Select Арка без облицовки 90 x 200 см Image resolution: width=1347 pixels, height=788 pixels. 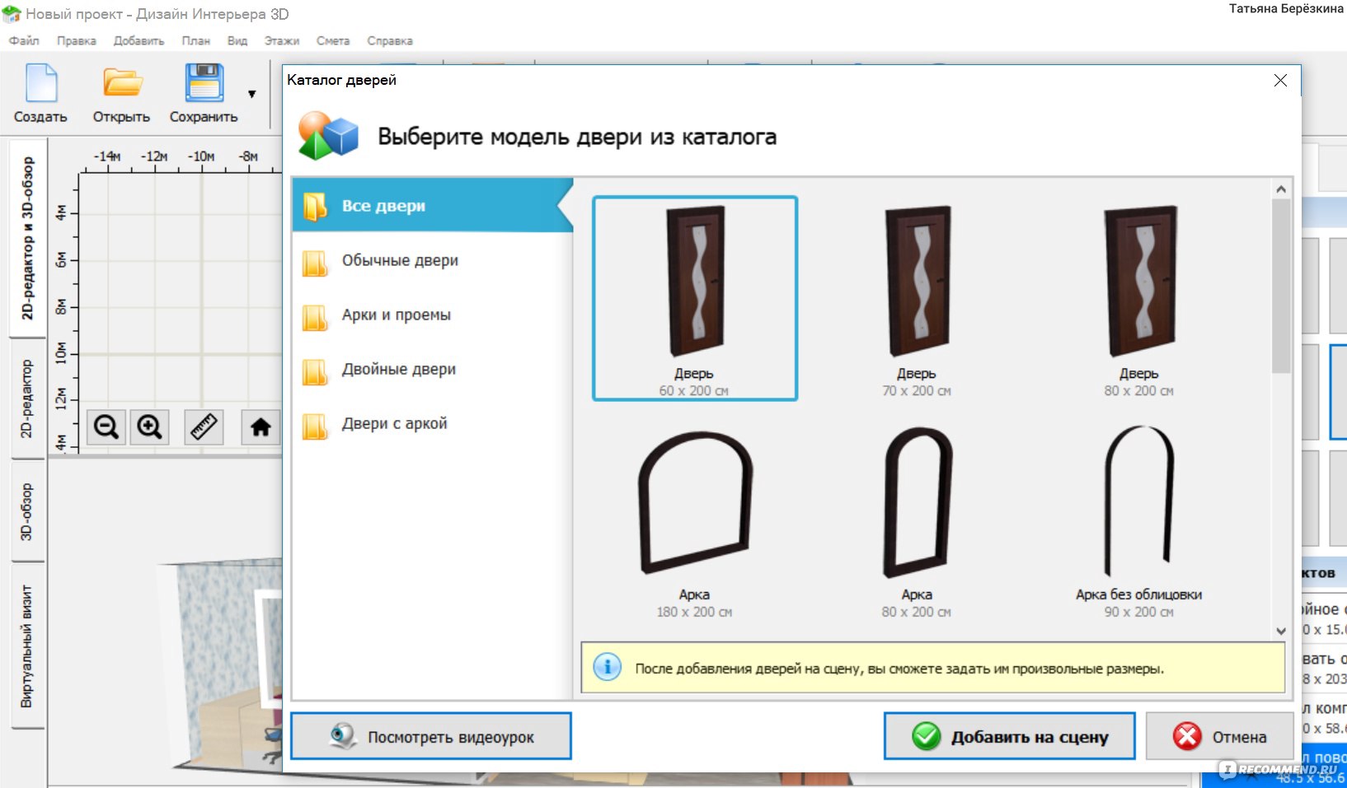click(x=1138, y=520)
